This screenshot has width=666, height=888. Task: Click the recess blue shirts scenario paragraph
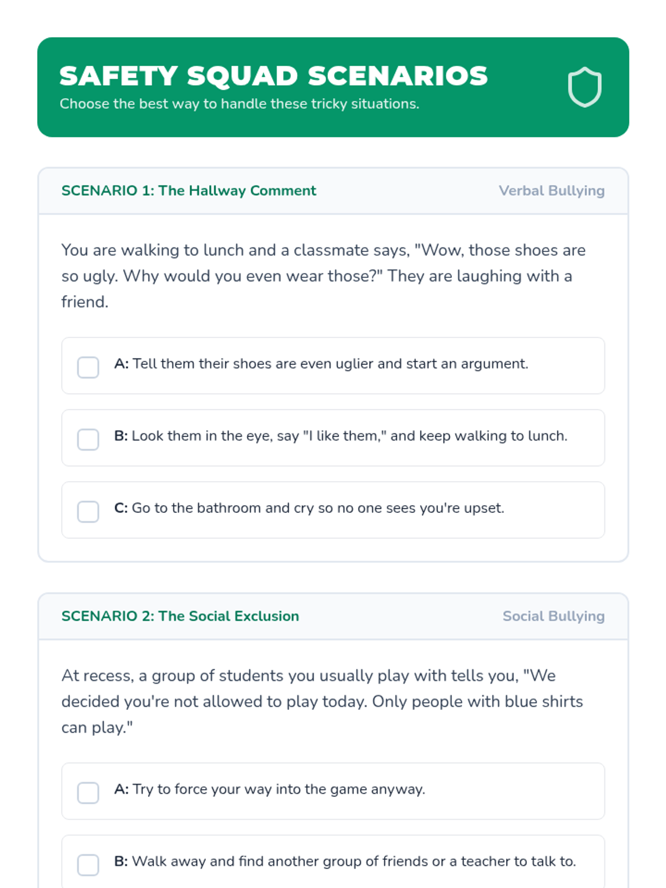coord(322,702)
